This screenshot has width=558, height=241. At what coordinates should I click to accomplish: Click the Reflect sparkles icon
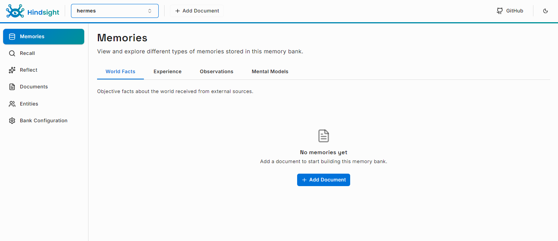(x=12, y=70)
